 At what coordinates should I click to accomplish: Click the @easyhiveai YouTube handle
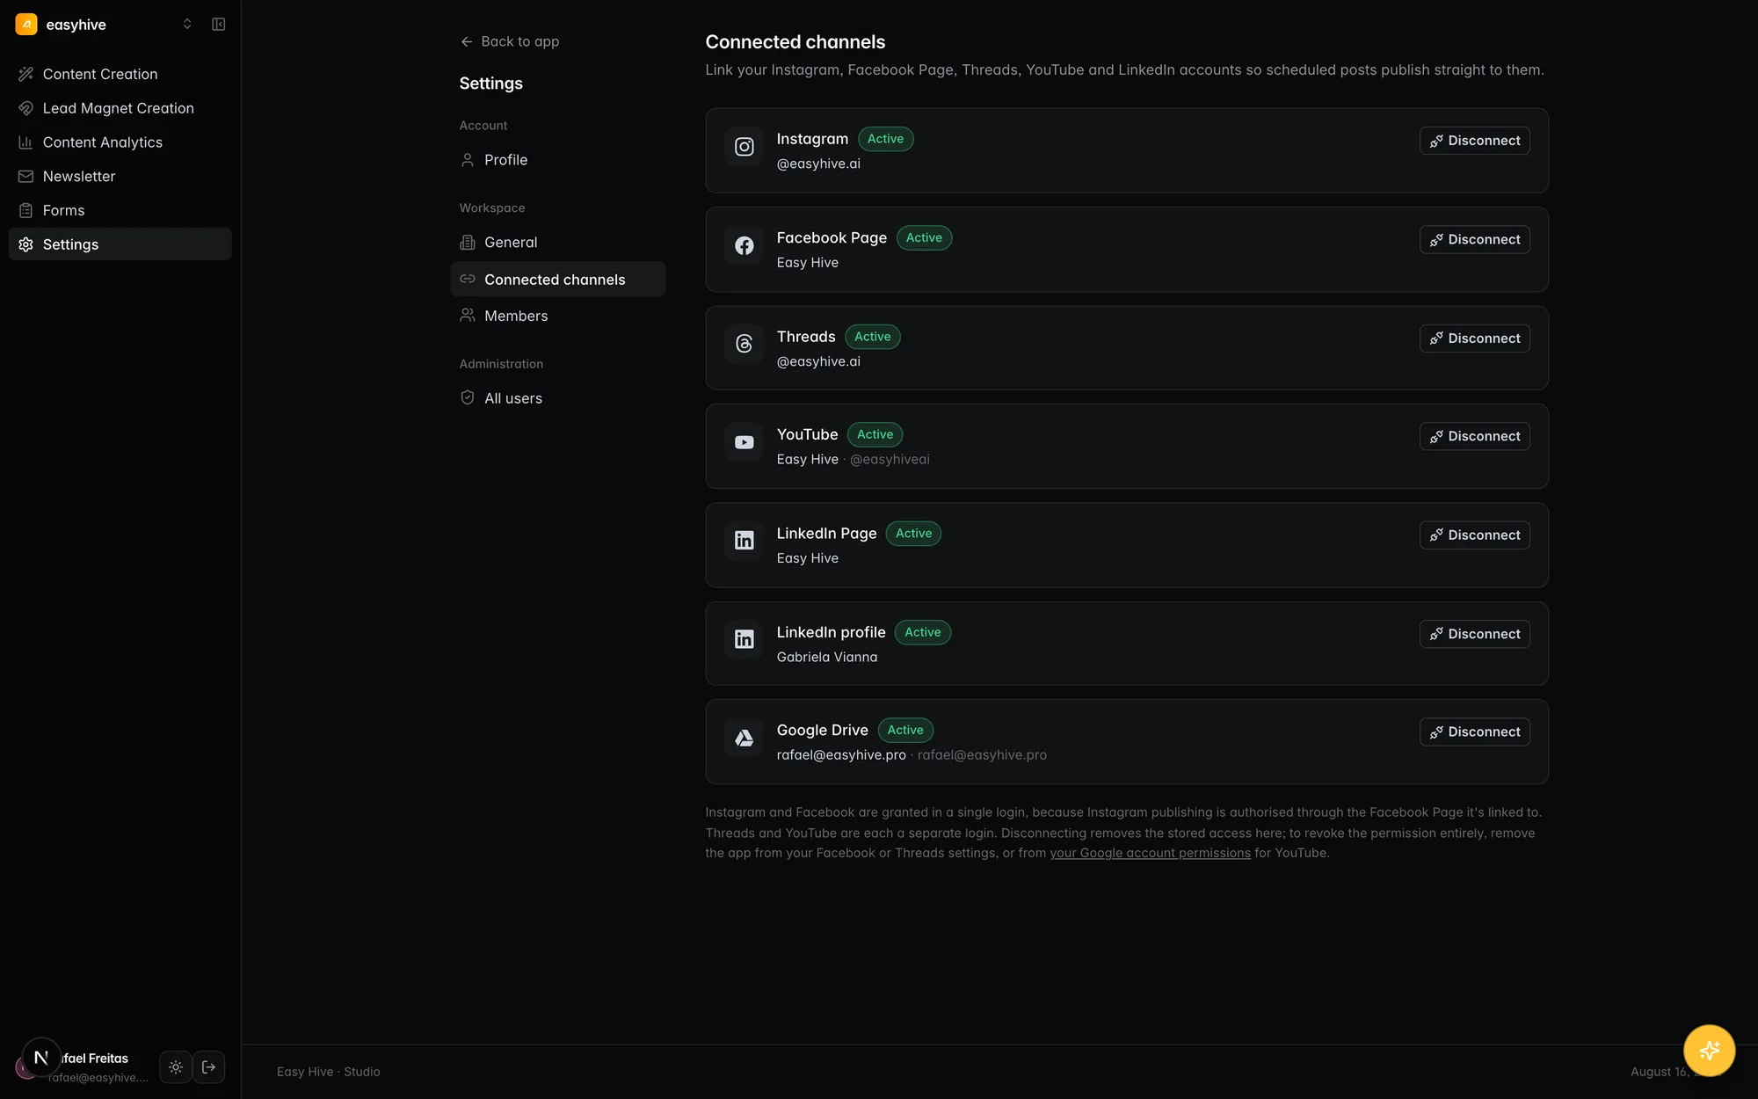coord(890,460)
